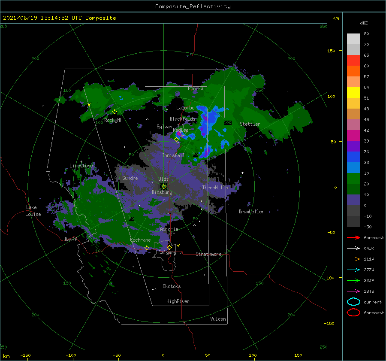386x361 pixels.
Task: Click the radar center marker at Olds
Action: tap(164, 187)
